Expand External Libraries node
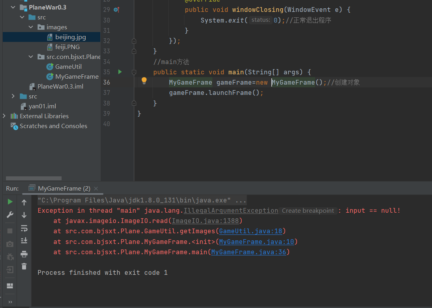 pos(4,116)
